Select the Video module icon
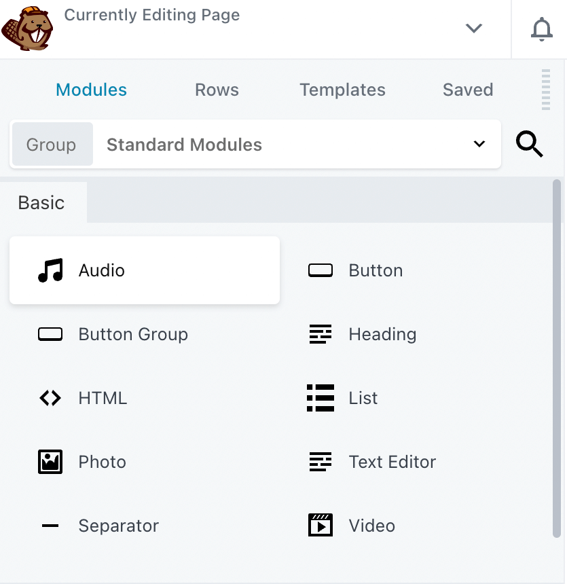This screenshot has width=567, height=584. coord(320,525)
